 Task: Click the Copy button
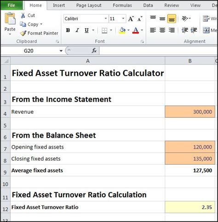tap(31, 24)
